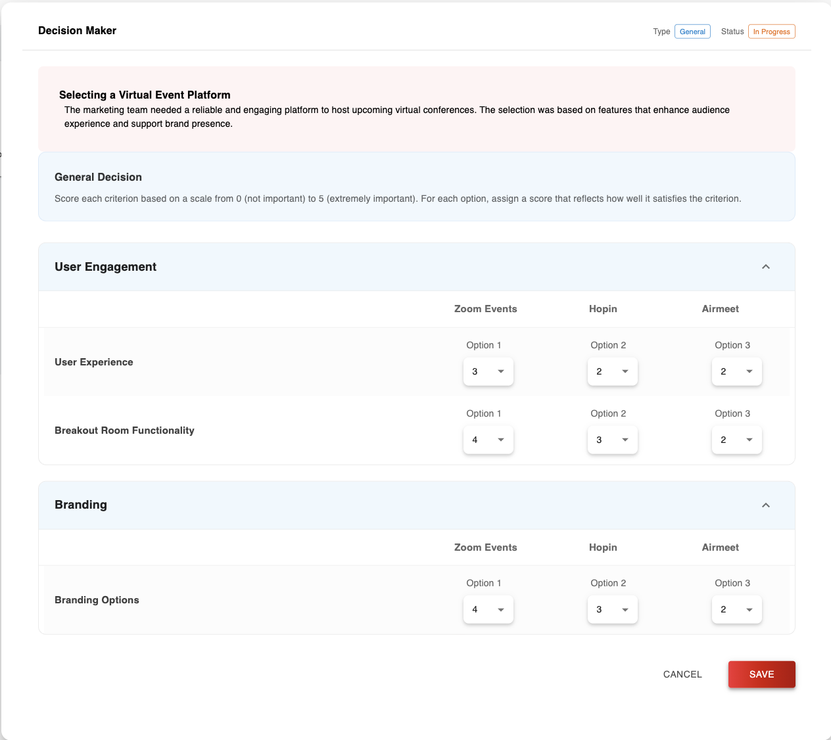Click the Zoom Events column header under User Engagement

point(485,309)
